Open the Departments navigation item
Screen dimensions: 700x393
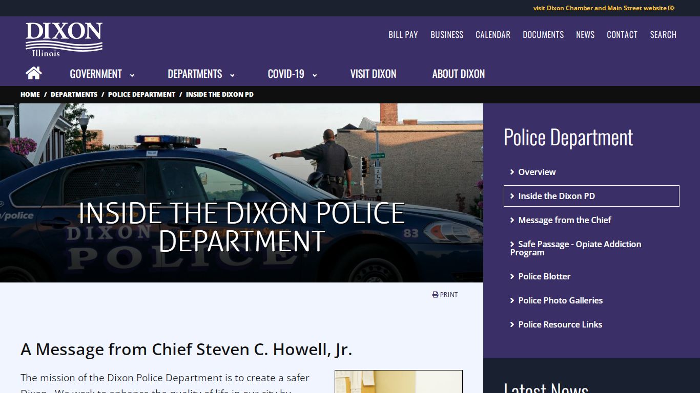[x=195, y=74]
